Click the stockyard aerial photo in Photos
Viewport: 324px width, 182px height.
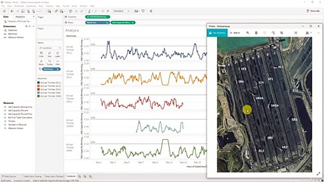(264, 104)
